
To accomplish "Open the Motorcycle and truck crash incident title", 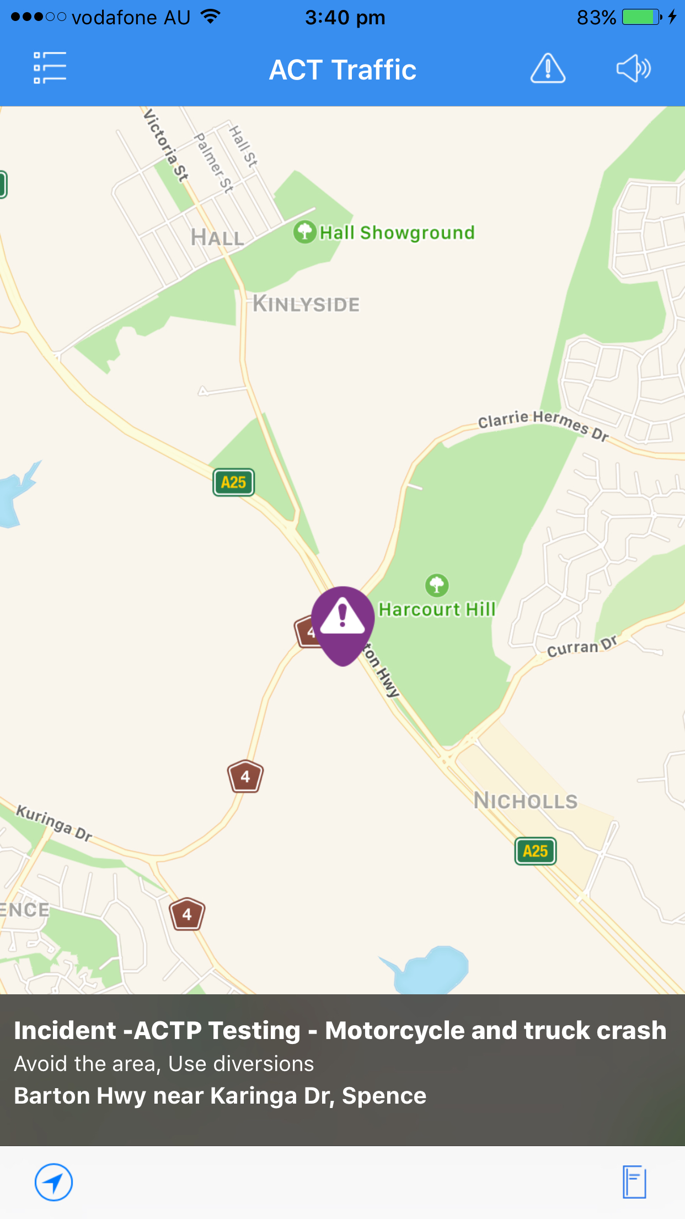I will (340, 1030).
